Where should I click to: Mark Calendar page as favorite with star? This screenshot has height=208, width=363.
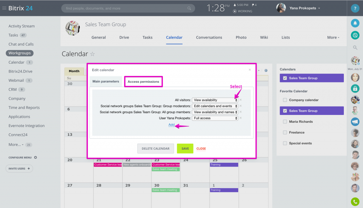[x=93, y=54]
